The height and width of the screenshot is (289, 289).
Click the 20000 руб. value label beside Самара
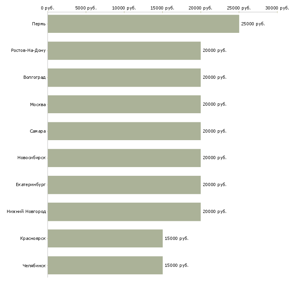(x=214, y=131)
